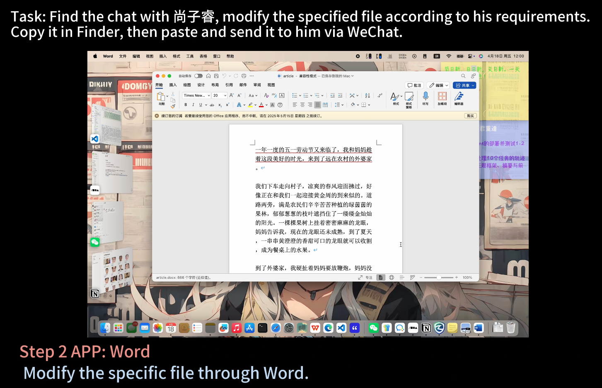Expand the font color dropdown arrow

click(266, 105)
